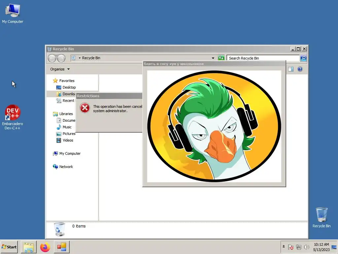The width and height of the screenshot is (338, 254).
Task: Click the '0 items' status text
Action: click(x=79, y=226)
